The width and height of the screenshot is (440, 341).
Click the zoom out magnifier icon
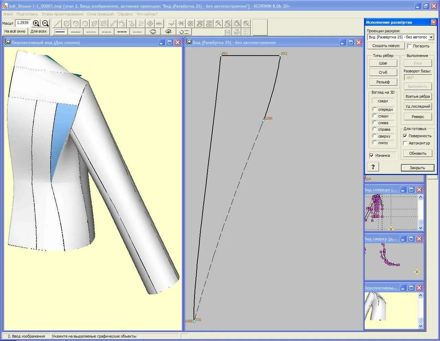point(45,23)
